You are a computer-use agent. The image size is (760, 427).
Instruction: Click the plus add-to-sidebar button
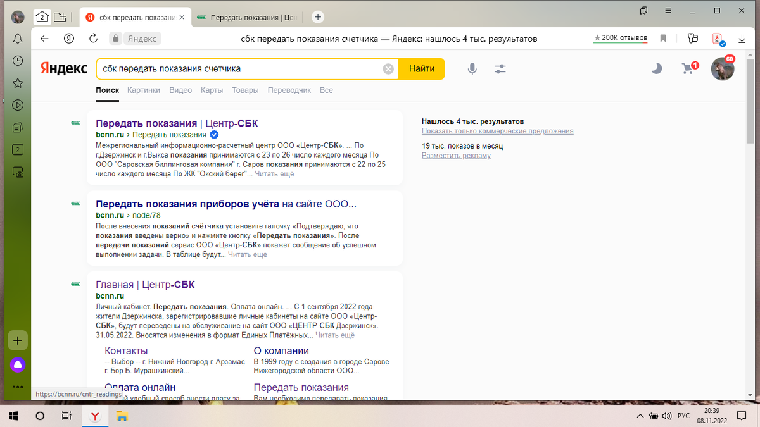coord(18,340)
